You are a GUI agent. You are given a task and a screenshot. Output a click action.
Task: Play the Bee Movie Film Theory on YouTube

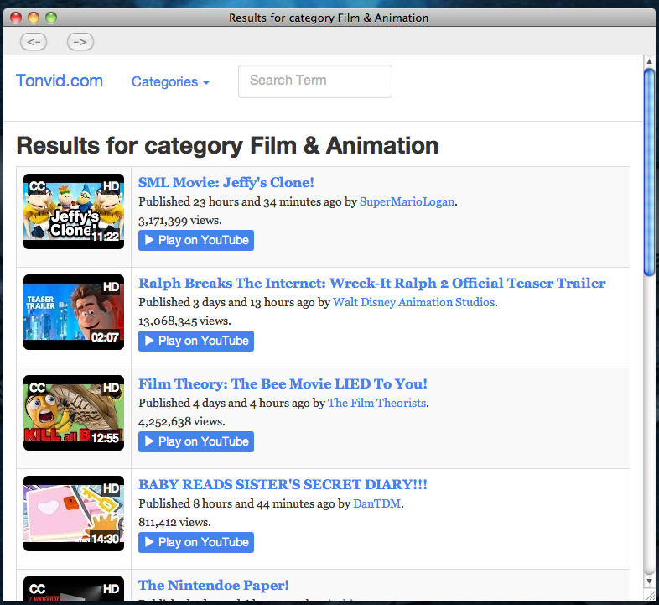(x=196, y=441)
